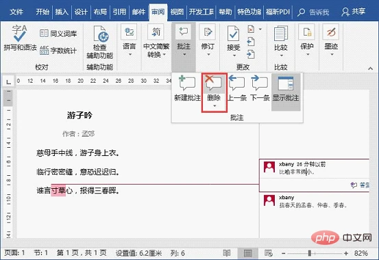379x260 pixels.
Task: Expand the Reject dropdown arrow
Action: click(260, 29)
